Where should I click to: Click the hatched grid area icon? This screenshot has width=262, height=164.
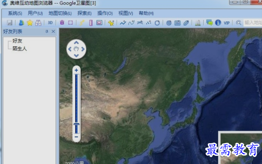click(177, 23)
